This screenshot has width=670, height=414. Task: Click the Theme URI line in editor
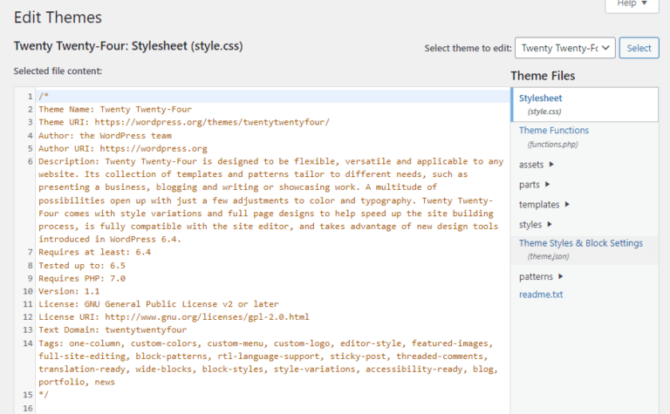click(x=184, y=122)
